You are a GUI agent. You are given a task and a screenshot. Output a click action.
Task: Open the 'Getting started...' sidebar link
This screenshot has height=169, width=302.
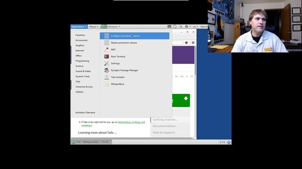165,120
